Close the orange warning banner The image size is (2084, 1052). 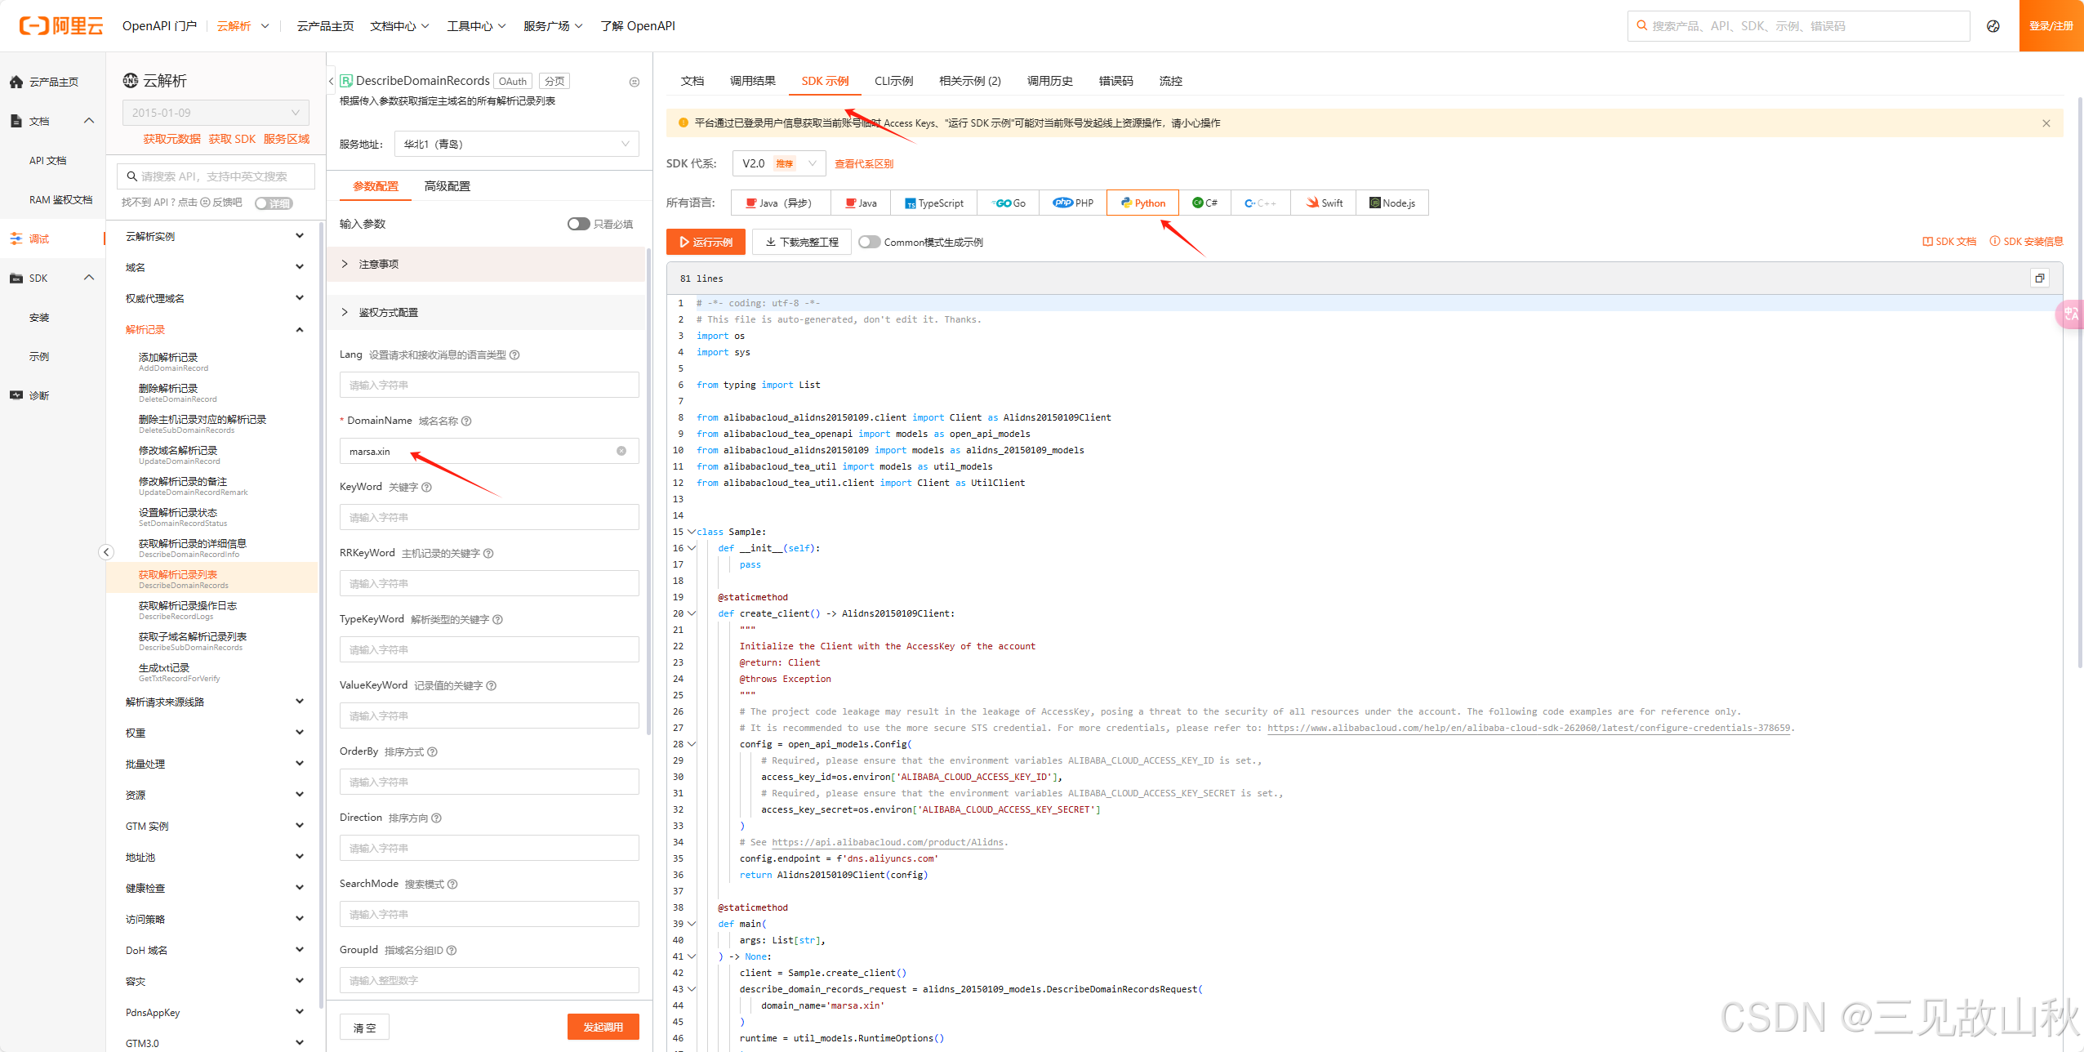point(2046,123)
